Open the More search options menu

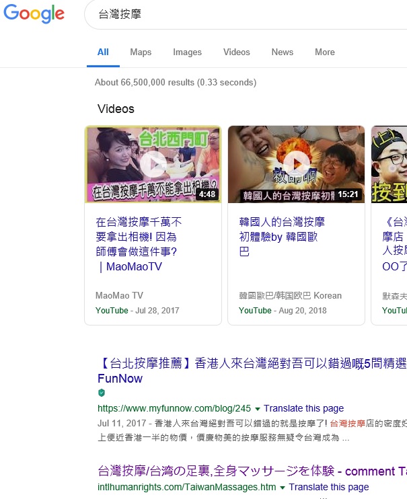pos(324,52)
